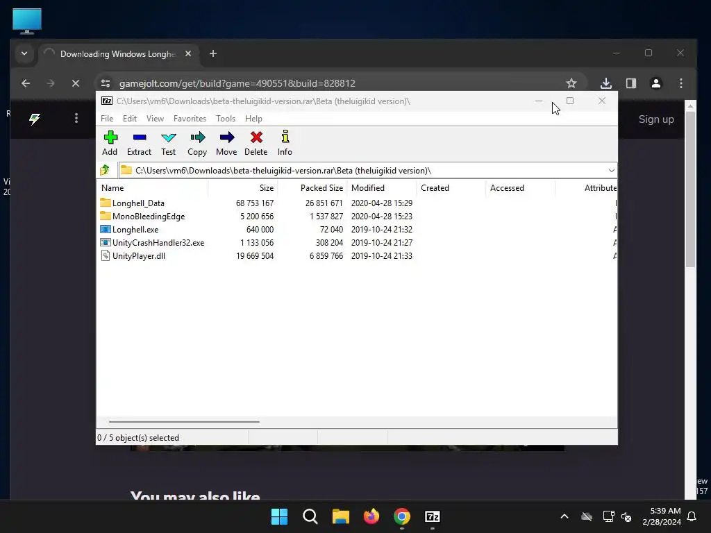The height and width of the screenshot is (533, 711).
Task: Select the Longhell_Data folder
Action: [138, 203]
